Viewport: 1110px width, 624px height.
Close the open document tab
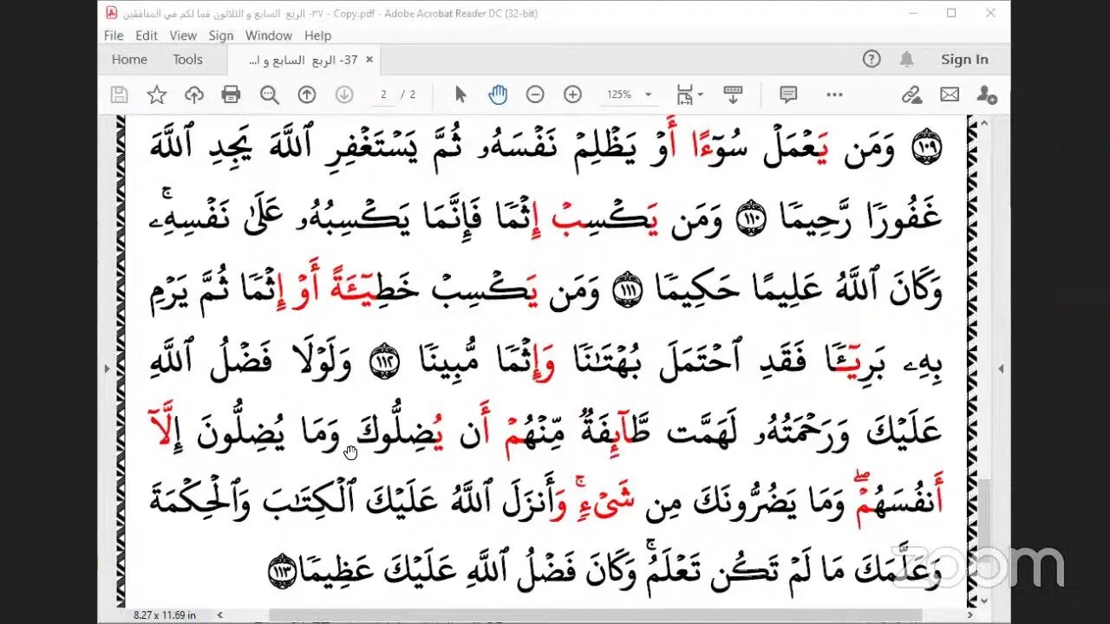tap(369, 59)
